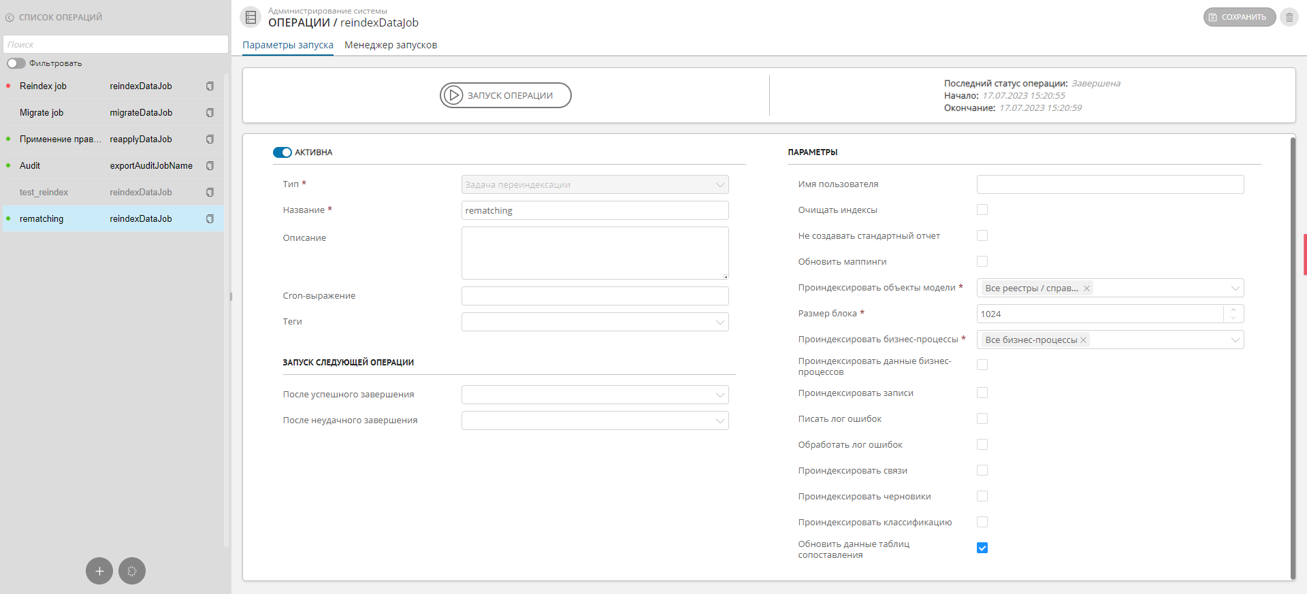The height and width of the screenshot is (594, 1307).
Task: Toggle the Фильтровать switch
Action: (x=16, y=63)
